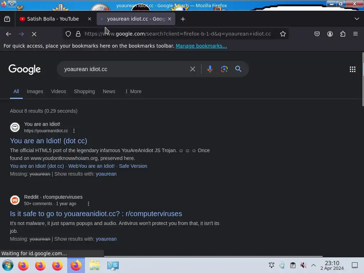Select the All results tab

(x=16, y=91)
